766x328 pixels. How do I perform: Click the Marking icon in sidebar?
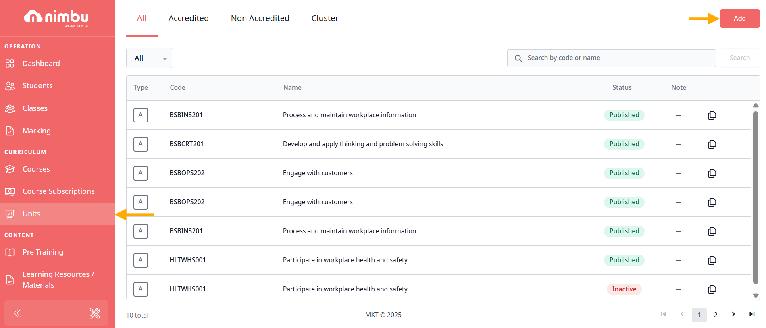pyautogui.click(x=10, y=131)
